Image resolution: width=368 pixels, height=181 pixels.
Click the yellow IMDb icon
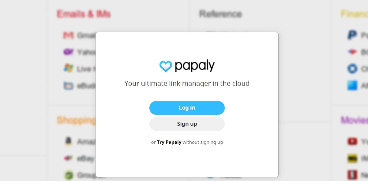[352, 158]
